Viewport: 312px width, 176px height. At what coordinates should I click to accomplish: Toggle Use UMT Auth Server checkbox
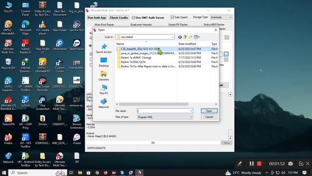(134, 18)
